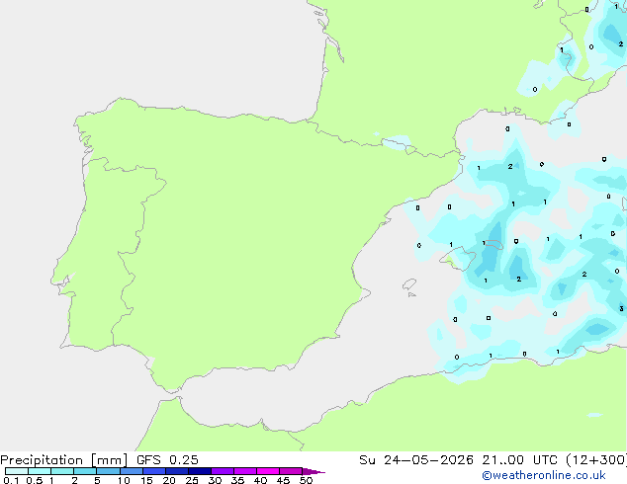The height and width of the screenshot is (484, 627).
Task: Click the 0.5–1 mm legend swatch
Action: click(x=40, y=471)
